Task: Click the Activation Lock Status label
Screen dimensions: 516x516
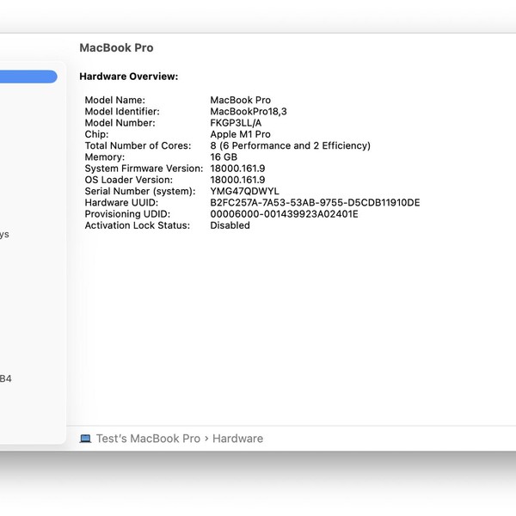Action: click(138, 225)
